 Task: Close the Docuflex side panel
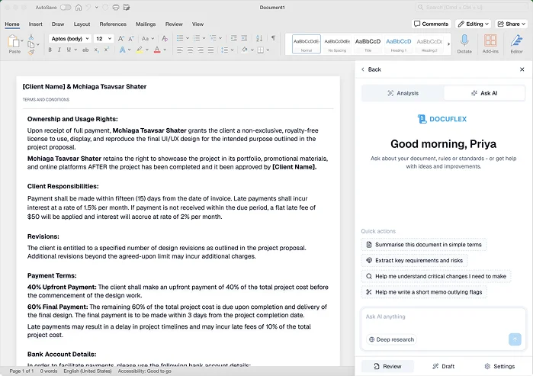point(522,69)
